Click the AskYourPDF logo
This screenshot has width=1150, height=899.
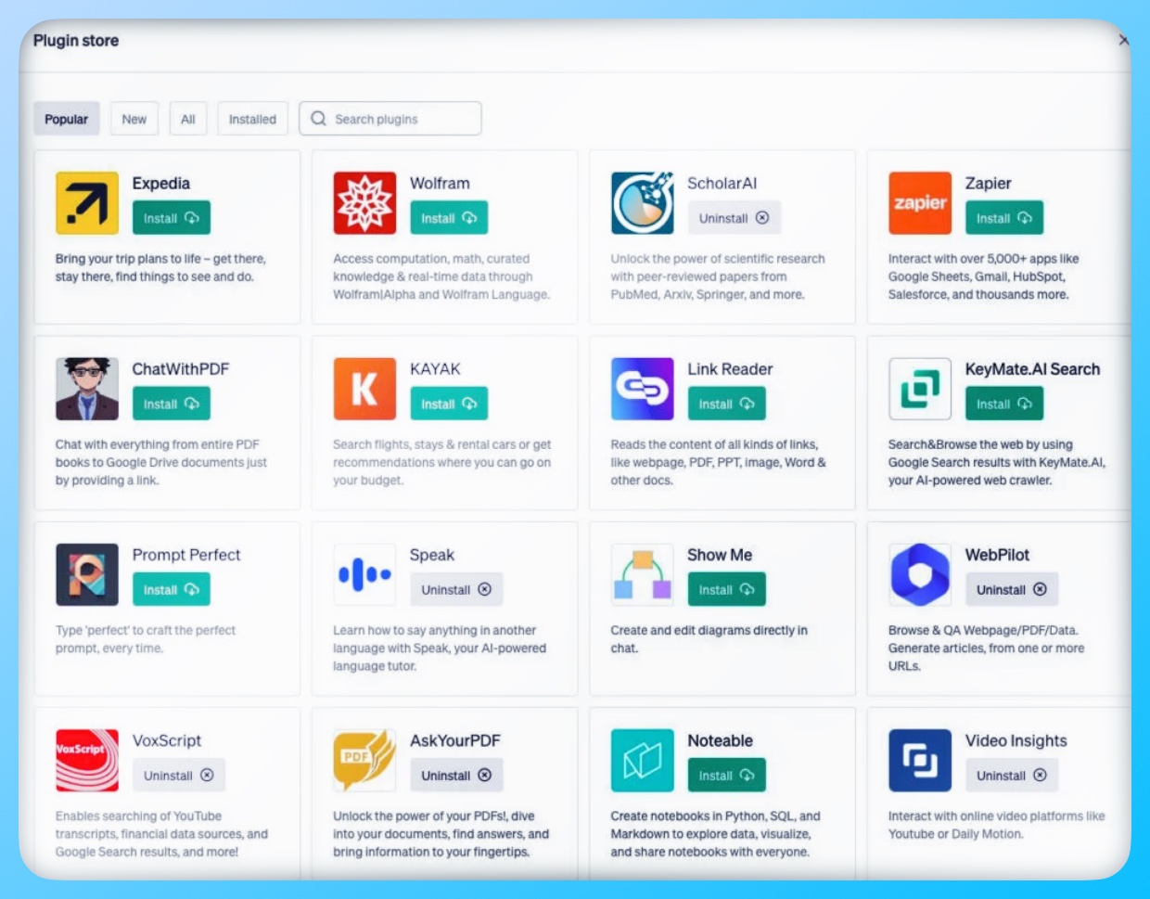364,760
